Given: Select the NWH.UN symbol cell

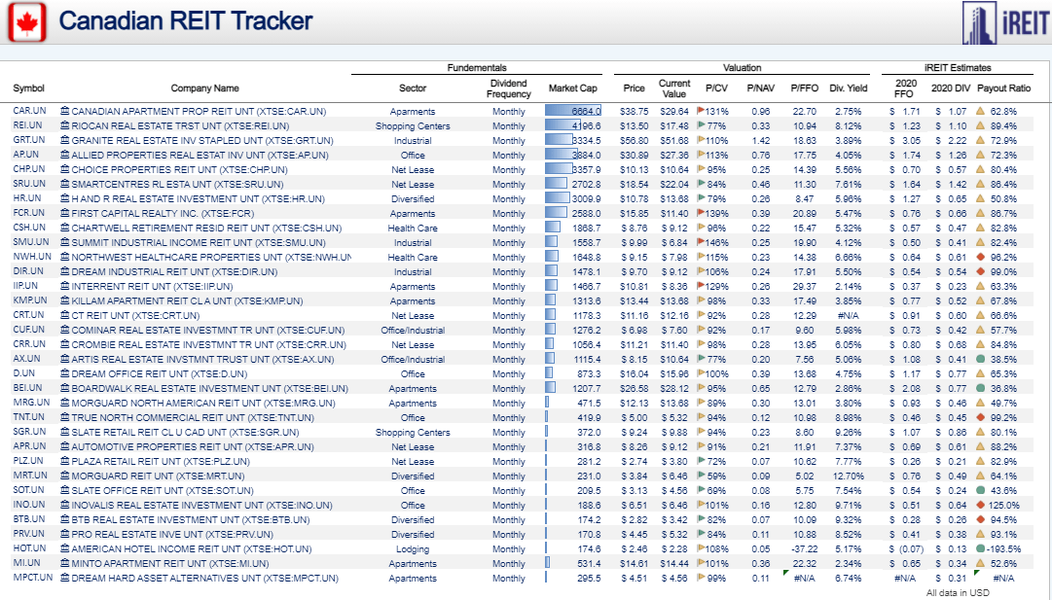Looking at the screenshot, I should coord(32,257).
